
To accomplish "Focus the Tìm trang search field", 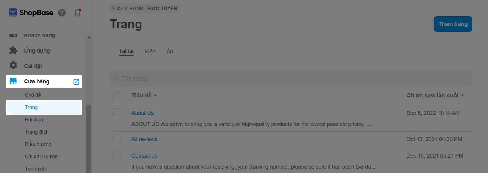I will point(290,79).
